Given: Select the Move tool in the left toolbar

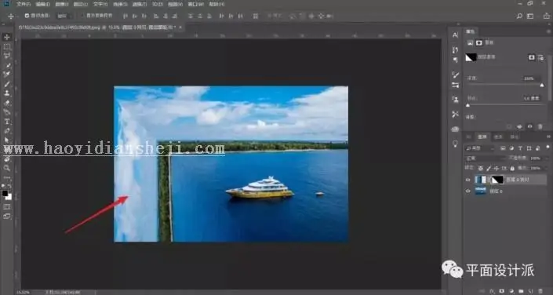Looking at the screenshot, I should click(x=7, y=37).
